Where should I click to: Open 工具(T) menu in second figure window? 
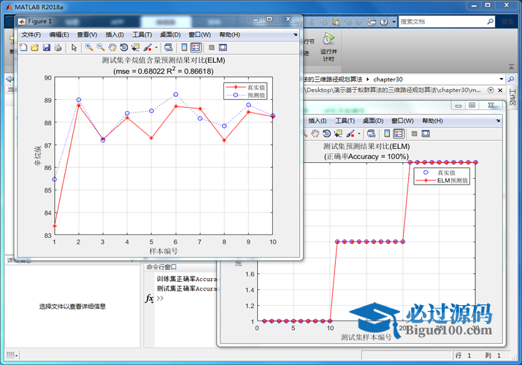point(345,120)
